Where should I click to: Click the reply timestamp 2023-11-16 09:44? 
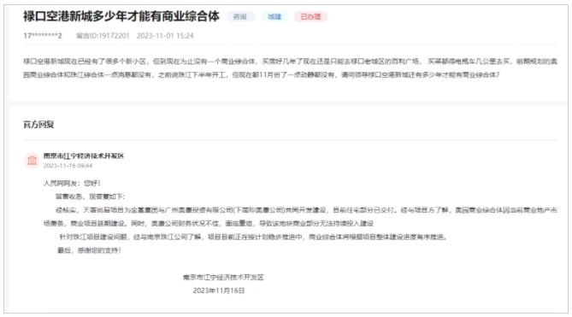click(x=68, y=166)
